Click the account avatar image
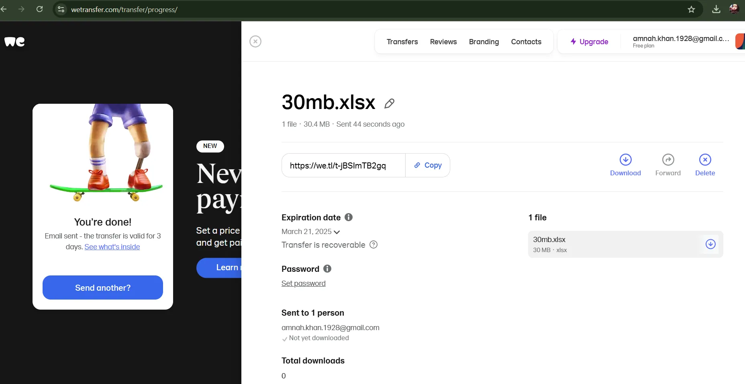Viewport: 745px width, 384px height. [740, 41]
